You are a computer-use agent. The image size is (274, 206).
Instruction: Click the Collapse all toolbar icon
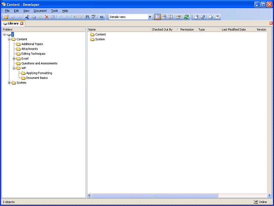click(x=80, y=17)
